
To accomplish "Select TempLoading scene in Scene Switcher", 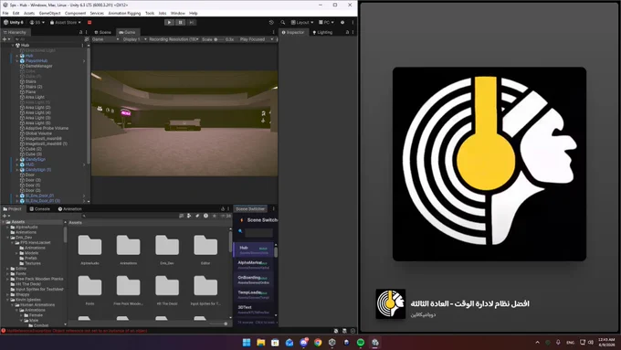I will coord(254,294).
